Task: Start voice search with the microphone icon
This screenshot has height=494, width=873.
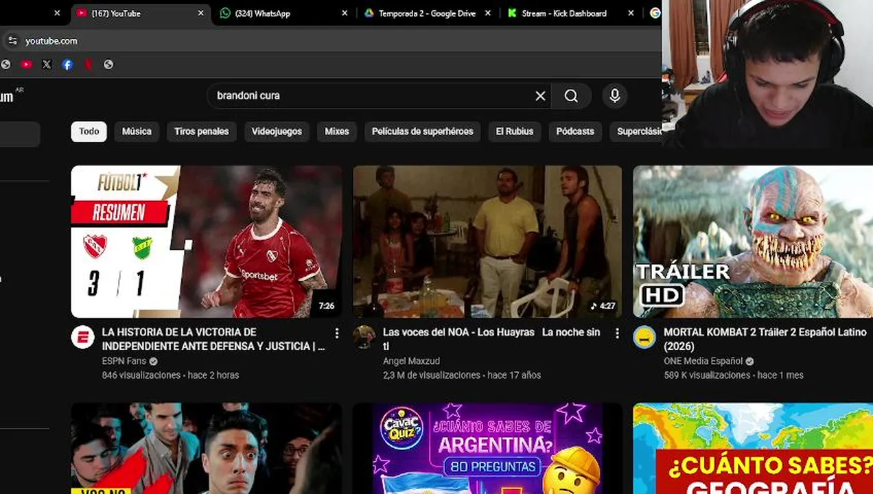Action: (614, 96)
